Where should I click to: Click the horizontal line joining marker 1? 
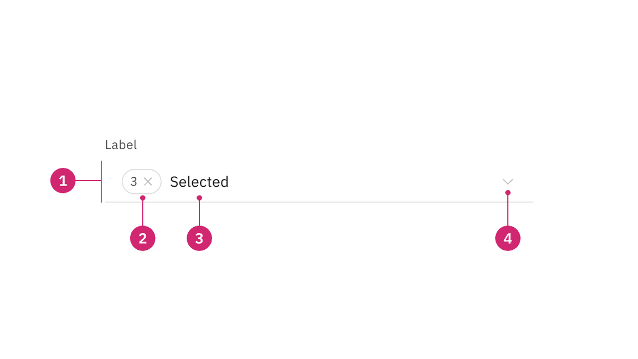point(88,181)
